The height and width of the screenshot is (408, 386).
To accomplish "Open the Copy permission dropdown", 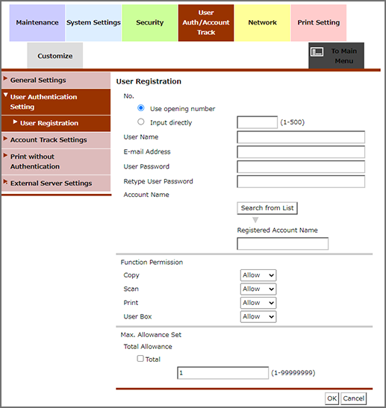I will pyautogui.click(x=258, y=275).
